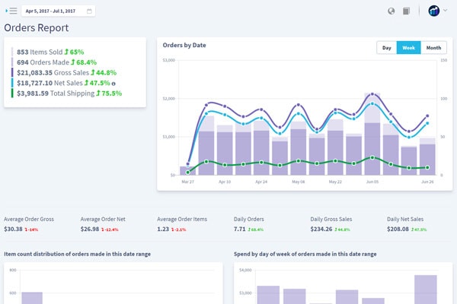Switch chart to Month view
The height and width of the screenshot is (304, 457).
433,48
